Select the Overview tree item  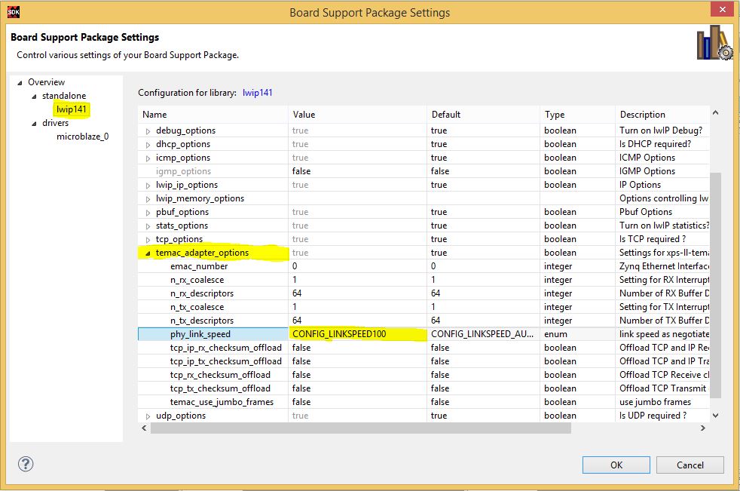click(x=46, y=82)
